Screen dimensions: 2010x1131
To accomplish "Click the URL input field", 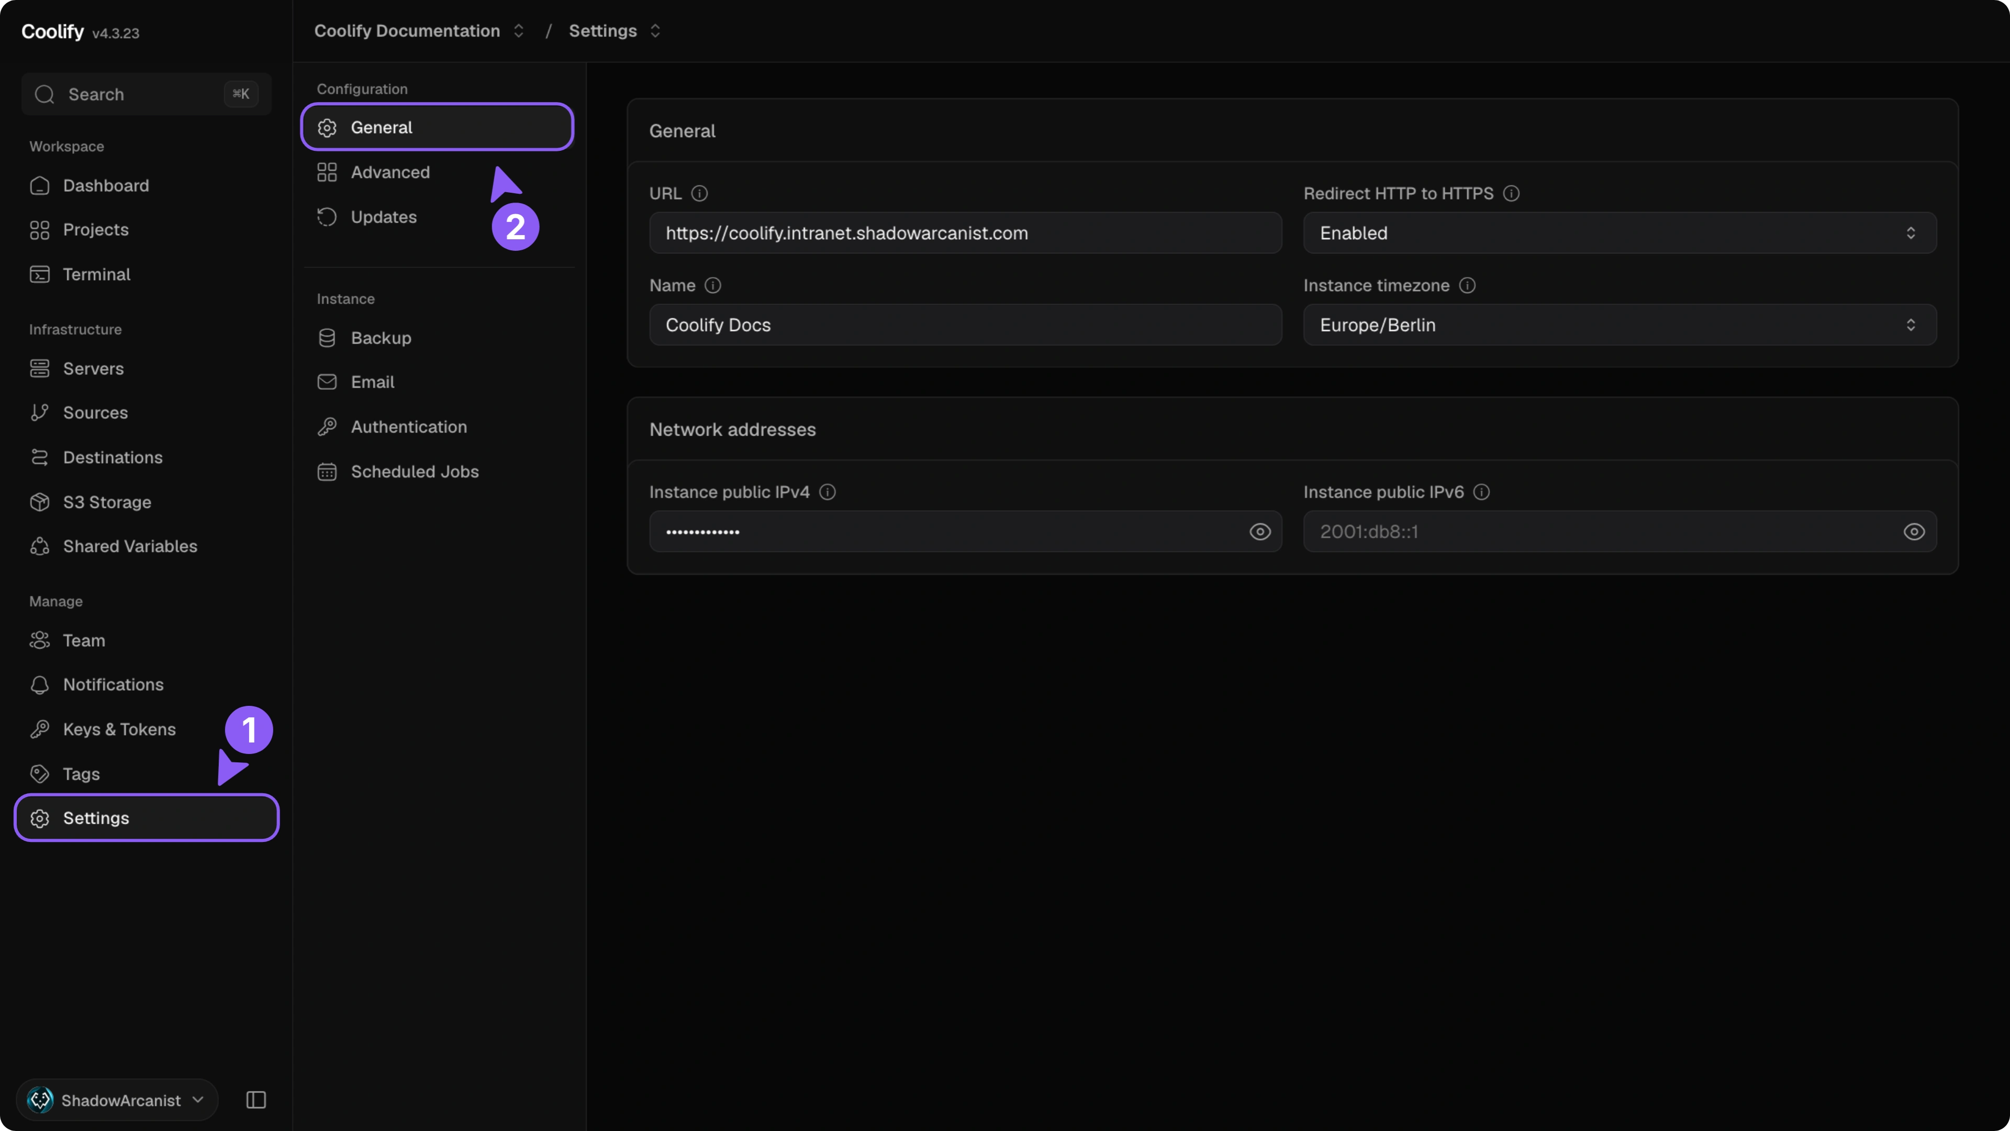I will click(965, 232).
